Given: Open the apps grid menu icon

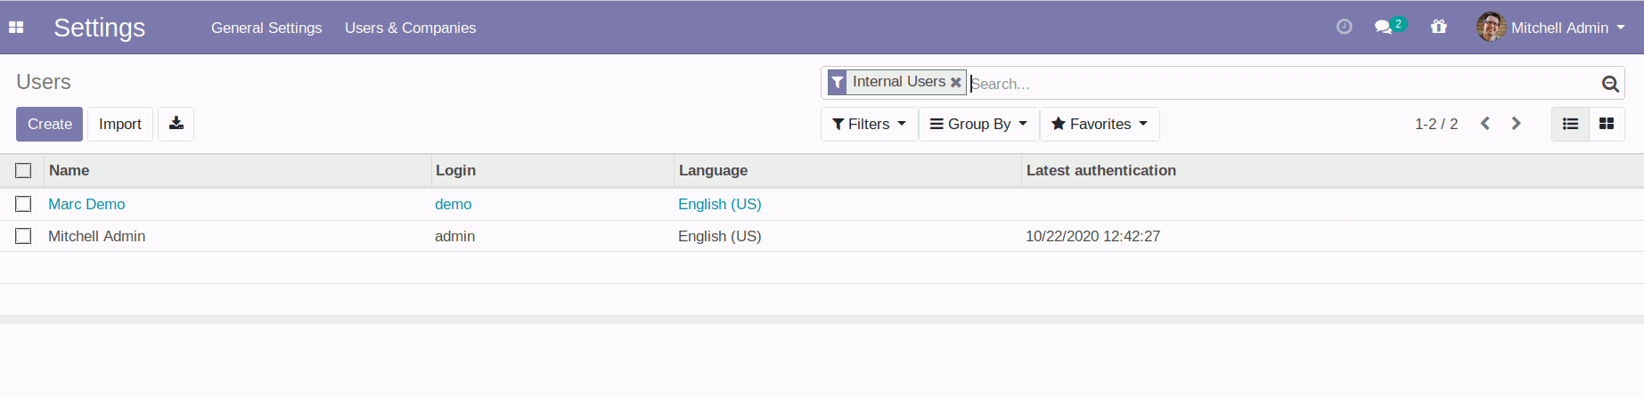Looking at the screenshot, I should pyautogui.click(x=16, y=28).
